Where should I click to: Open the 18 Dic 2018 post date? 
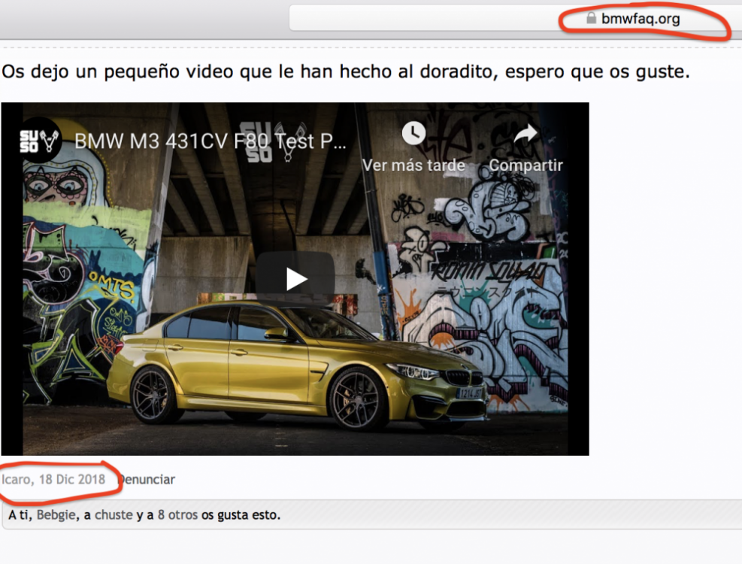tap(72, 479)
